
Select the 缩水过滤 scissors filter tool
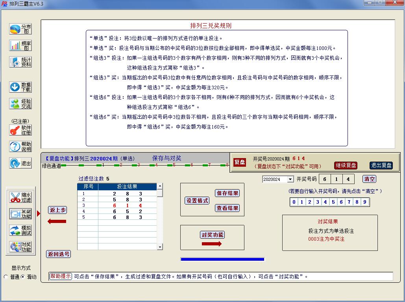click(x=21, y=197)
